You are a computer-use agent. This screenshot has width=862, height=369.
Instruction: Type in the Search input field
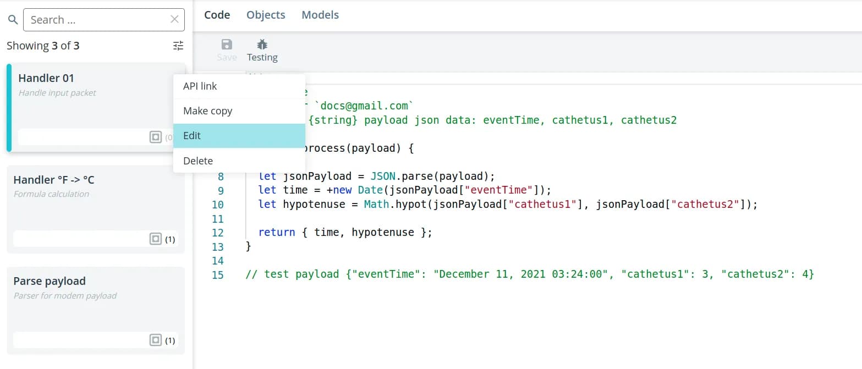point(96,20)
